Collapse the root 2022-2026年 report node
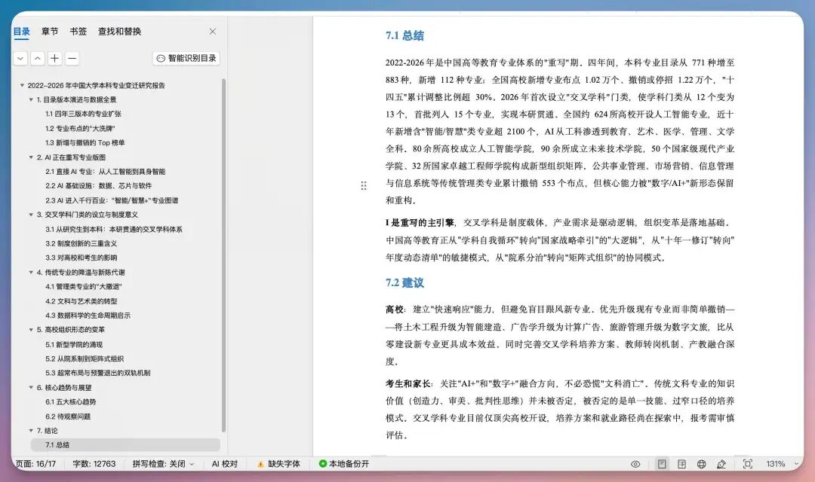Image resolution: width=815 pixels, height=482 pixels. click(22, 85)
